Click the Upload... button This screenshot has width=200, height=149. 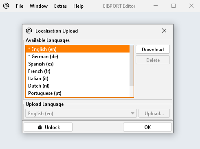click(154, 113)
